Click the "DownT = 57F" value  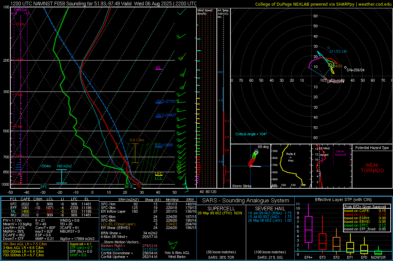[13, 239]
